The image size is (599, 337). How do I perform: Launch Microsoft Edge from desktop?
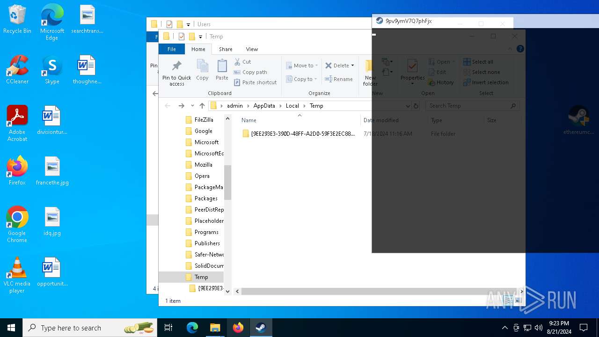point(52,22)
